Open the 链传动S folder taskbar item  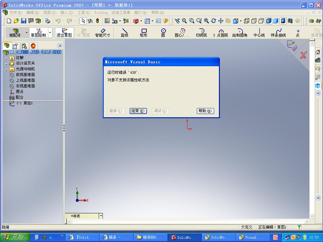[x=150, y=237]
